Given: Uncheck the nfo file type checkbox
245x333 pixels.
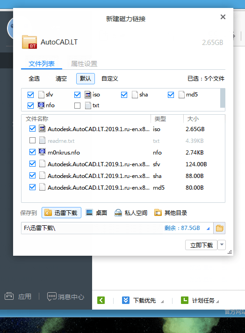Looking at the screenshot, I should pyautogui.click(x=30, y=105).
